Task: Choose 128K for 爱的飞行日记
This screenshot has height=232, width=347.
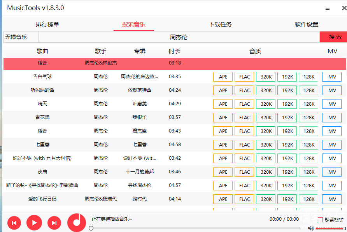Action: click(308, 199)
